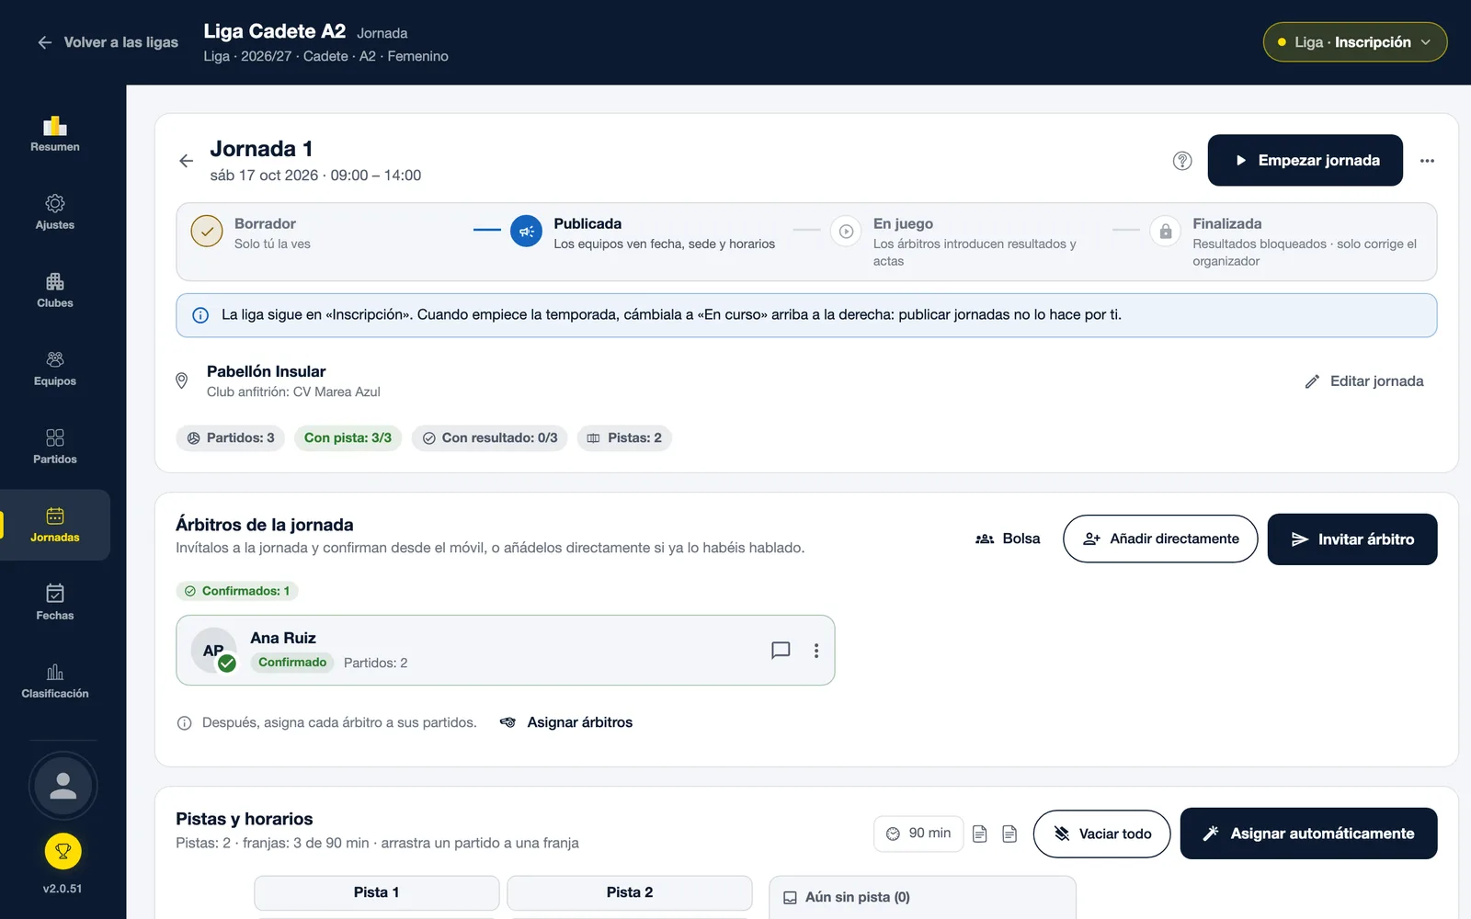This screenshot has height=919, width=1471.
Task: Click the Pista 2 column header
Action: [630, 892]
